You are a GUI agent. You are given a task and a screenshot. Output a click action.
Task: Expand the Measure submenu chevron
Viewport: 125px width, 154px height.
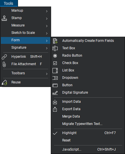point(47,26)
